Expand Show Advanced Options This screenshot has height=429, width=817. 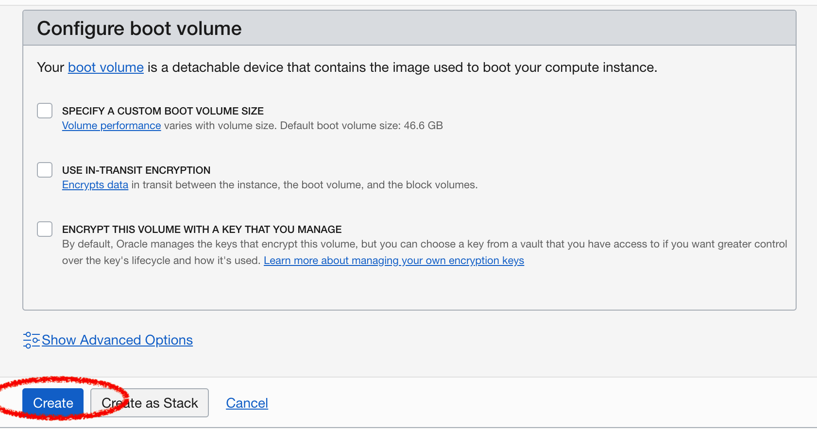tap(117, 340)
